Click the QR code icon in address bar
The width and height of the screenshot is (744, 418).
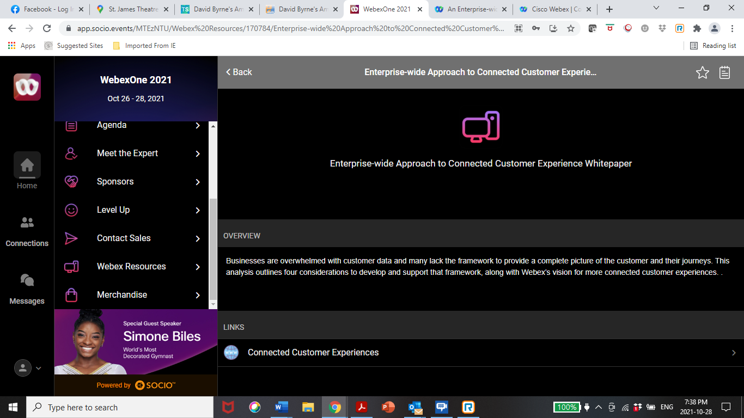pyautogui.click(x=519, y=28)
